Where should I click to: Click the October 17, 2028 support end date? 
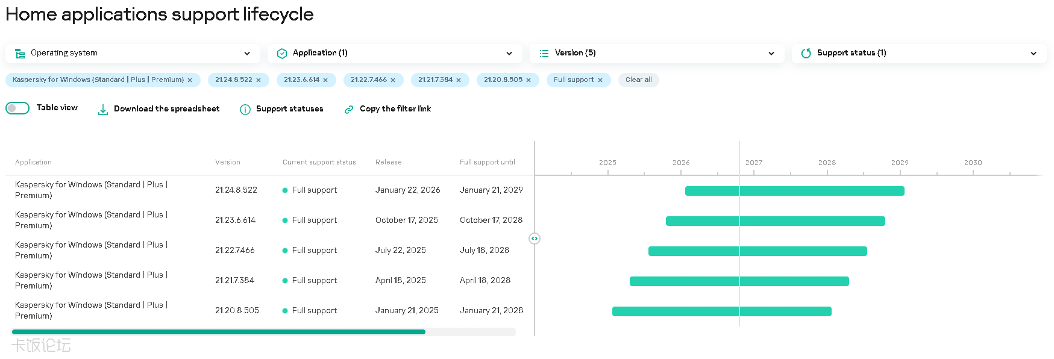point(491,220)
